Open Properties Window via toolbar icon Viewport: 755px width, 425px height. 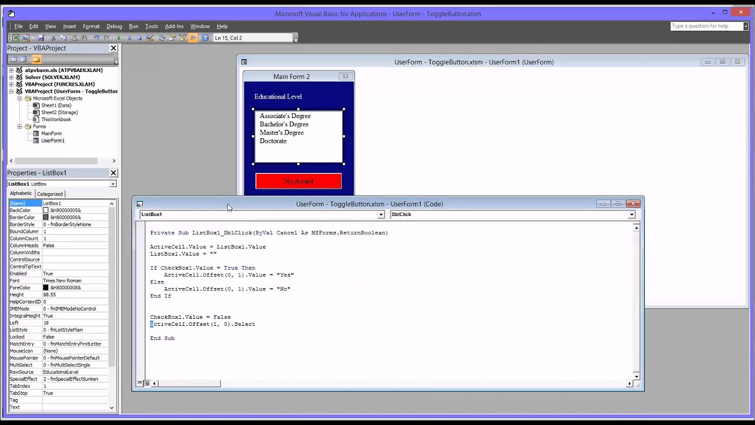[x=172, y=38]
